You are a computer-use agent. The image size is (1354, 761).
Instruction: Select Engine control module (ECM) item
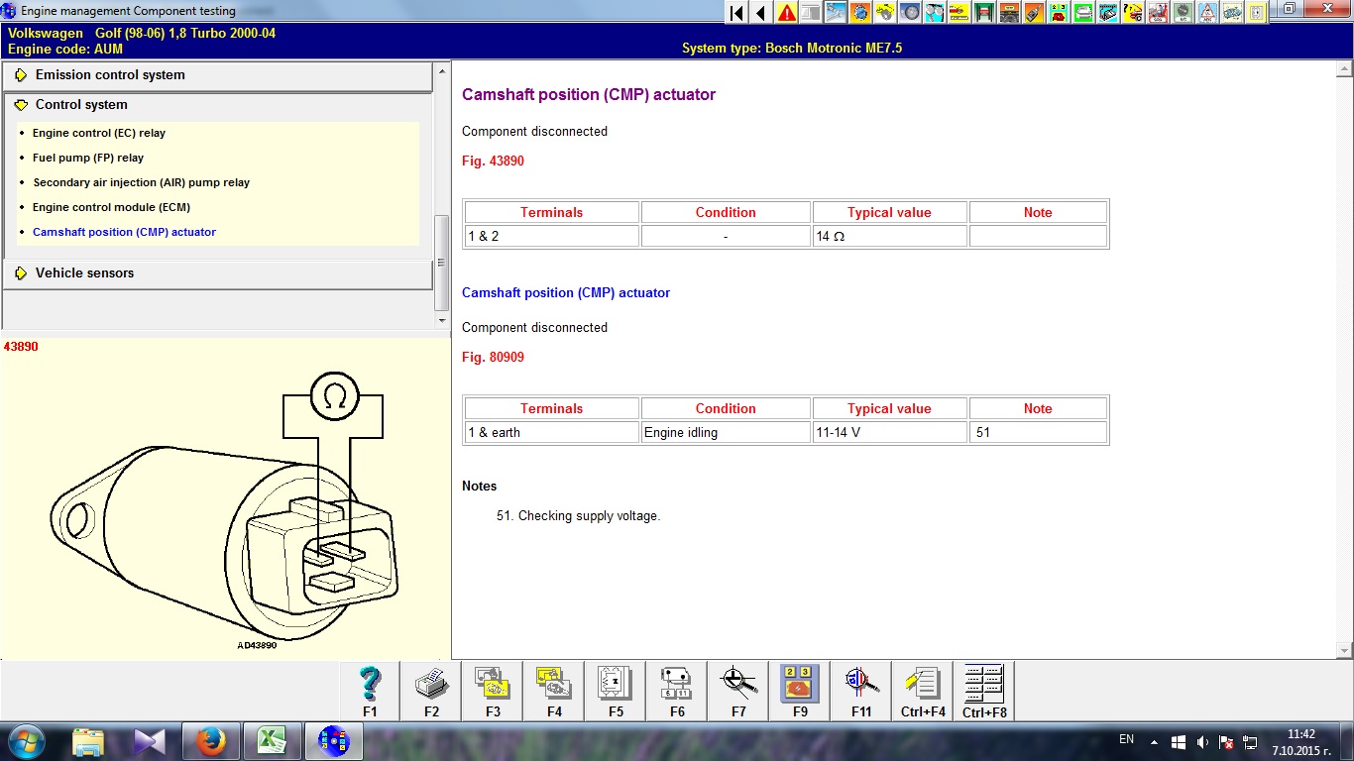point(111,207)
